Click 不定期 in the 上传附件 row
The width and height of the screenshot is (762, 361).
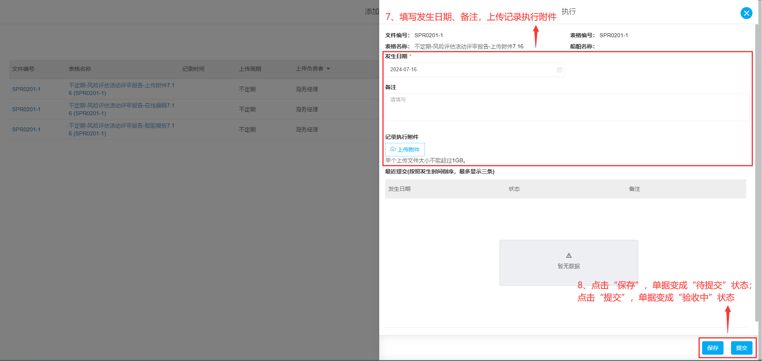tap(247, 89)
